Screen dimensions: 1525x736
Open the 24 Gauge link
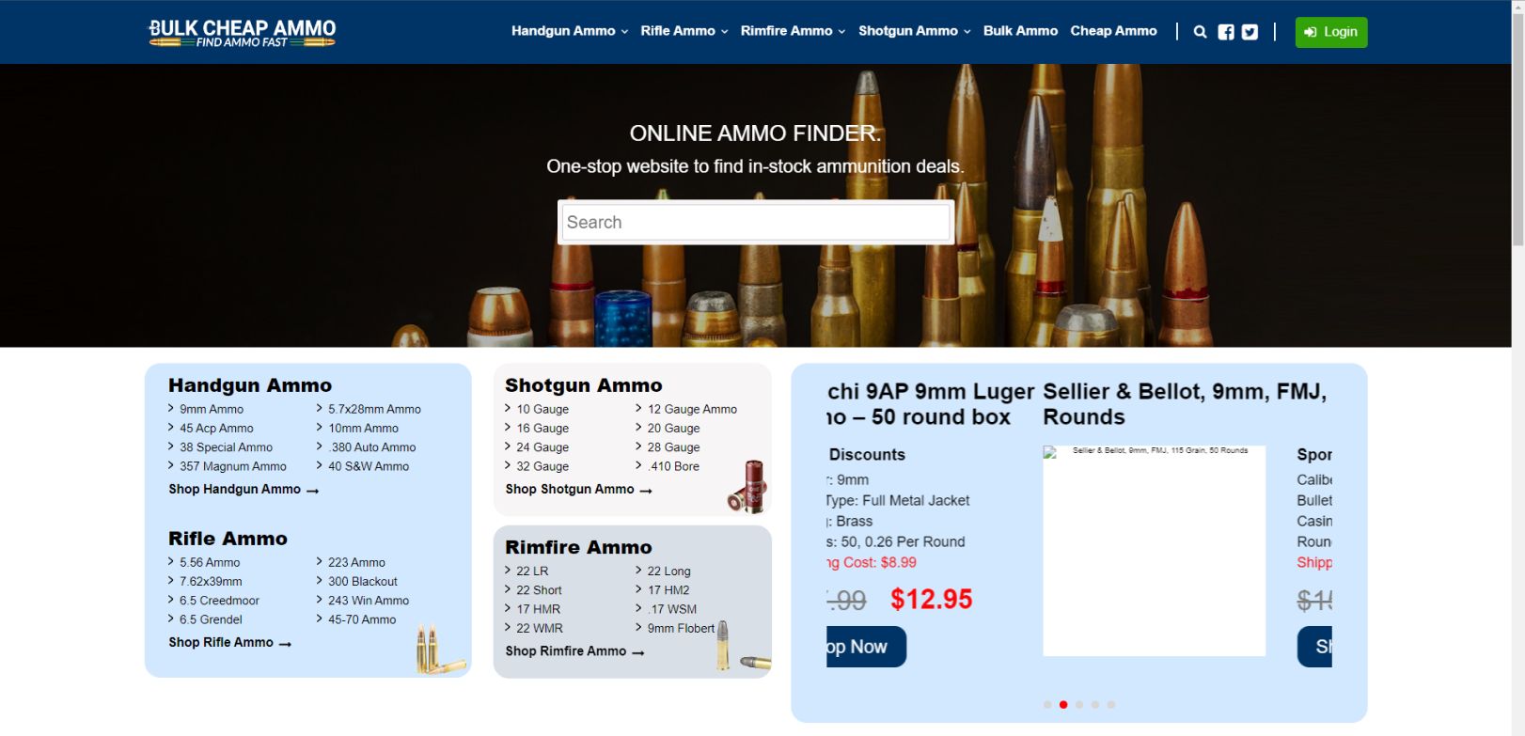[x=542, y=447]
